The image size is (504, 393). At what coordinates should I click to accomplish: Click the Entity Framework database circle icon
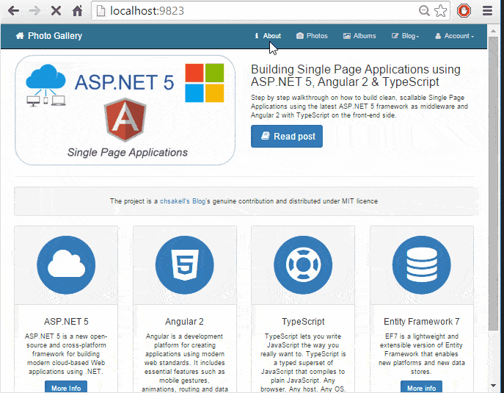coord(422,265)
